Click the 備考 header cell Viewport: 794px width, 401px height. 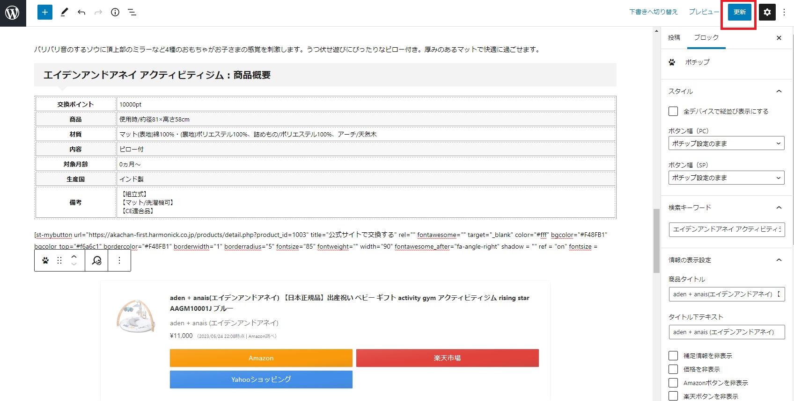(75, 202)
